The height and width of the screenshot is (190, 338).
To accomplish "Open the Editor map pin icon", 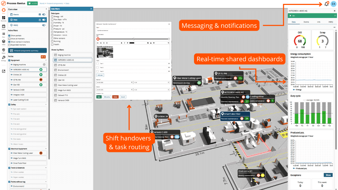I will click(x=3, y=50).
